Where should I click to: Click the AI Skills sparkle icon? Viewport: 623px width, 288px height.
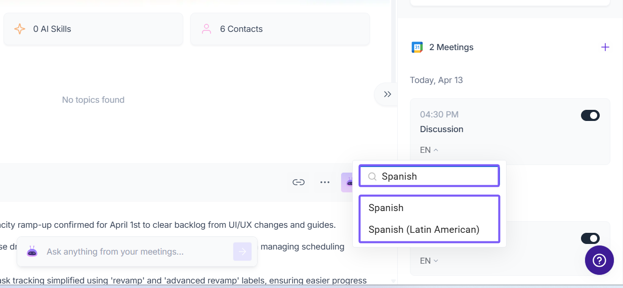[x=20, y=29]
